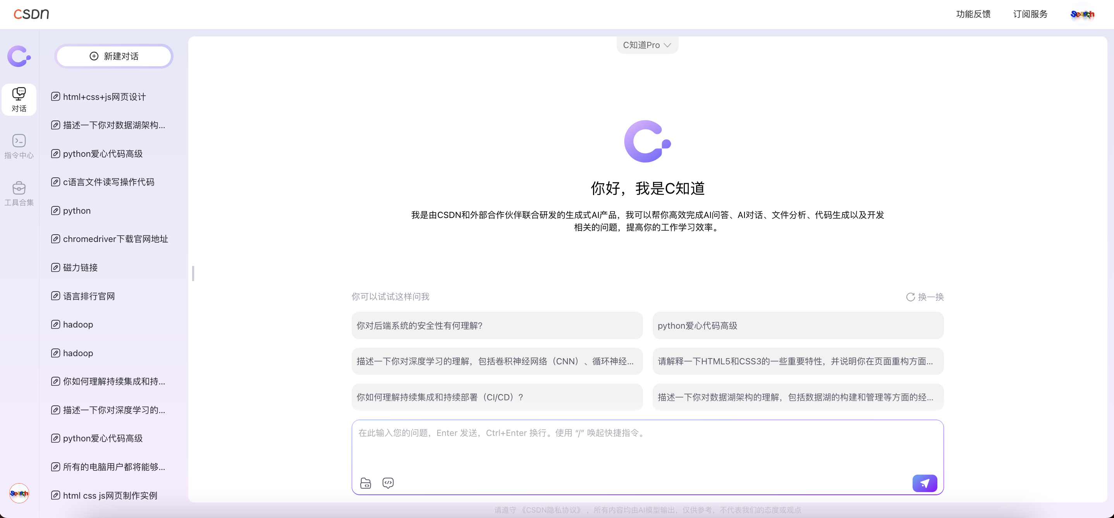The height and width of the screenshot is (518, 1114).
Task: Click 功能反馈 feedback link
Action: [x=973, y=14]
